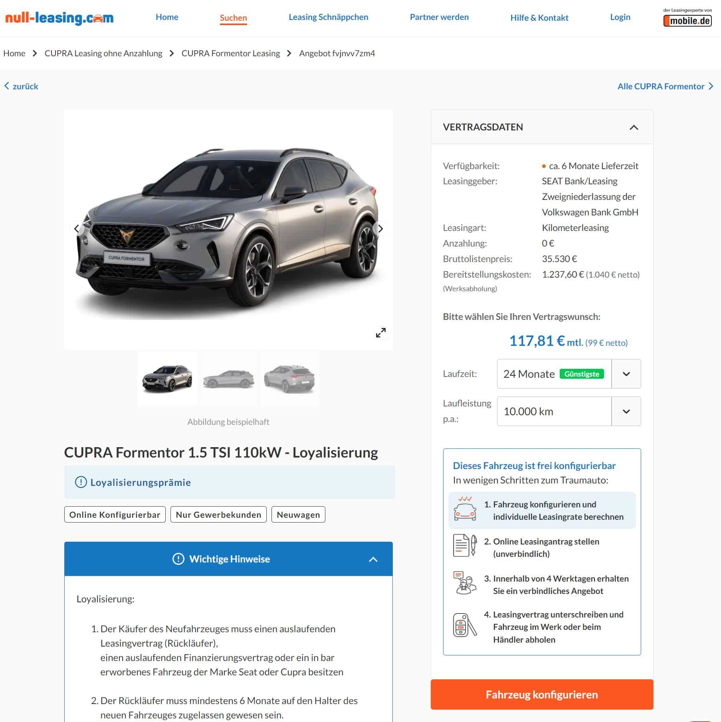
Task: Open Hilfe & Kontakt menu item
Action: (x=539, y=18)
